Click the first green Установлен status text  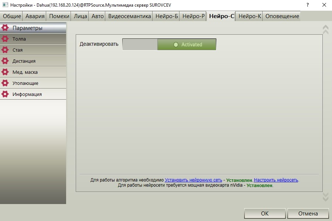click(239, 180)
